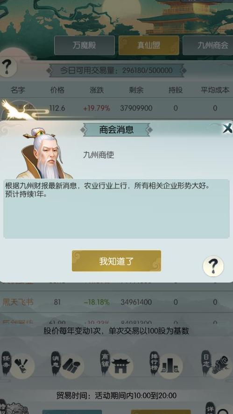Confirm with the 我知道了 button
This screenshot has width=233, height=414.
pos(117,261)
